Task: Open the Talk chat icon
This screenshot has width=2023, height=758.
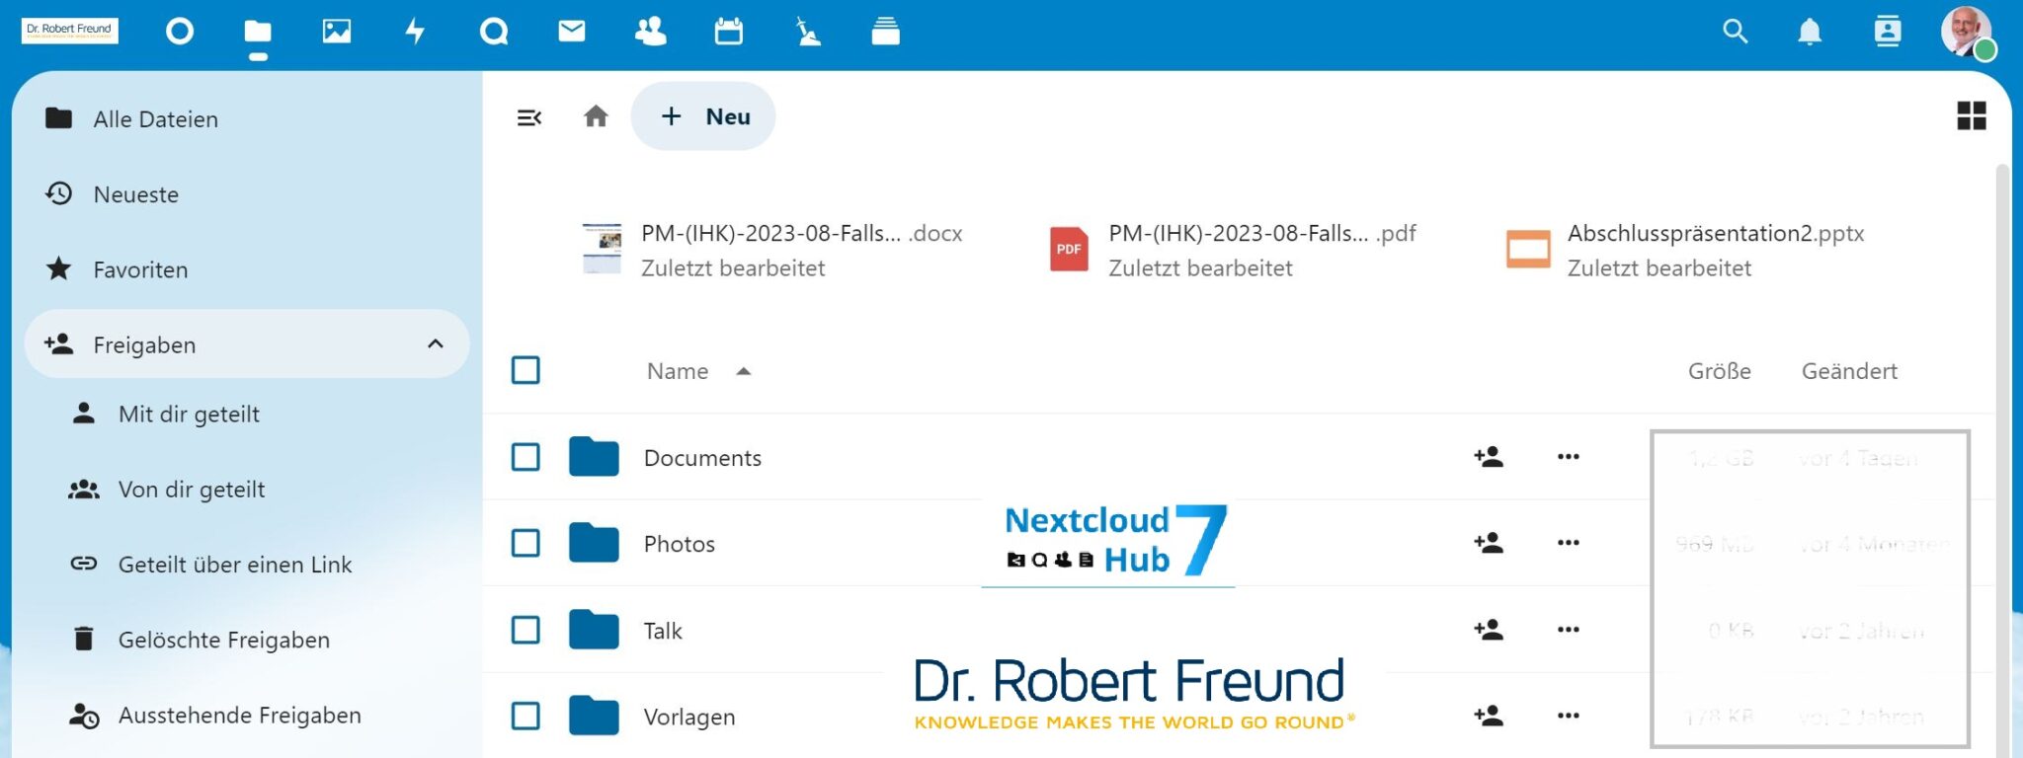Action: coord(494,32)
